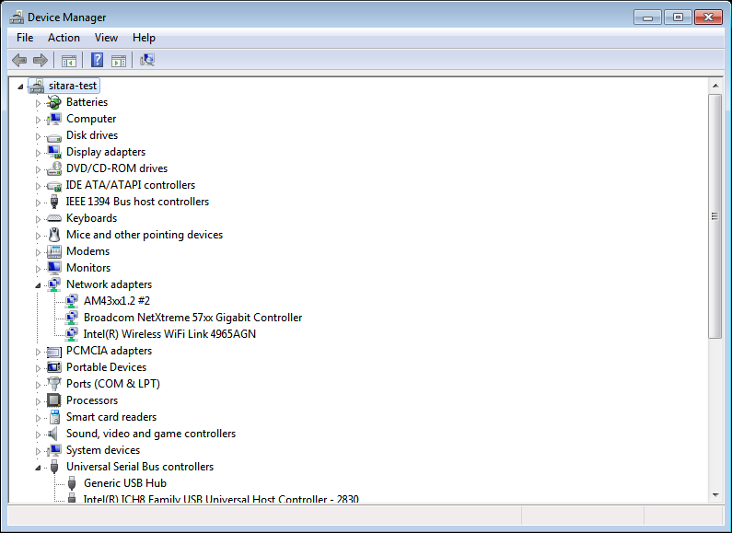Click the Back arrow toolbar icon

point(19,60)
